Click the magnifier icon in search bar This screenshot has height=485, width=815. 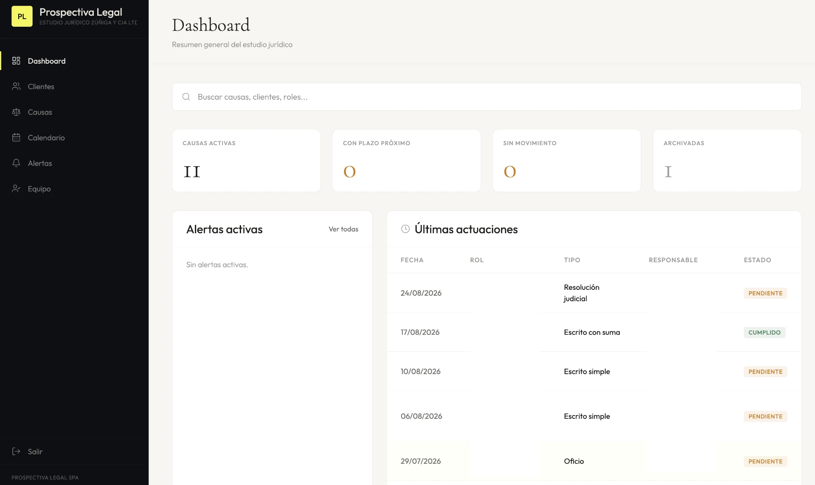[186, 97]
